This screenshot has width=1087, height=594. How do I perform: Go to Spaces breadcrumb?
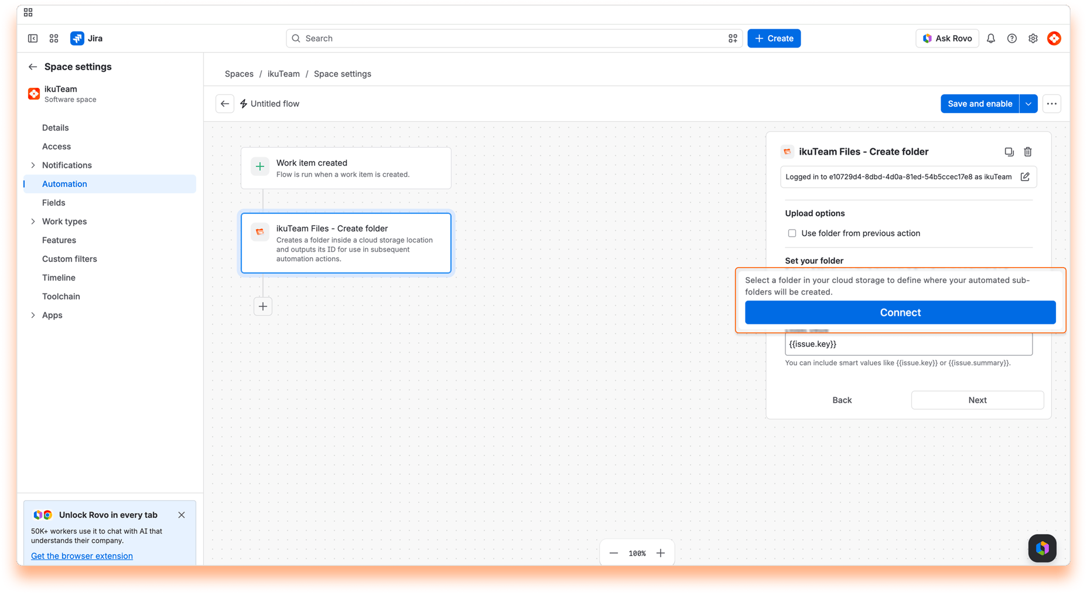tap(239, 74)
